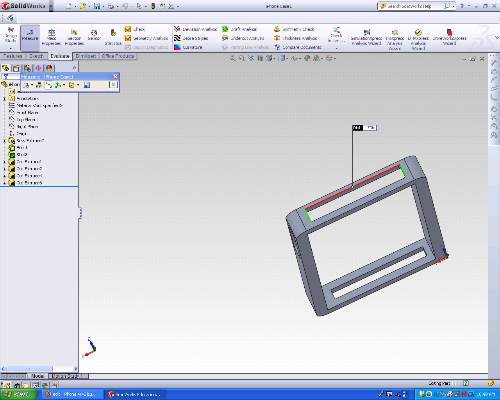Select the Model tab
The image size is (500, 400).
38,376
